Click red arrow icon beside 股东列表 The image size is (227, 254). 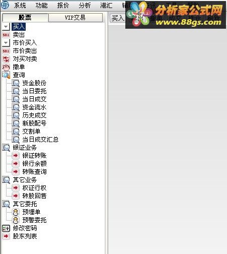pyautogui.click(x=6, y=236)
